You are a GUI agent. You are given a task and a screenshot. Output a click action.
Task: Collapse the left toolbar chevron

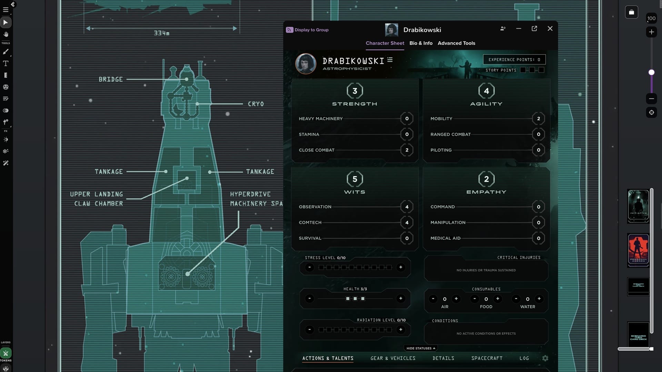13,4
